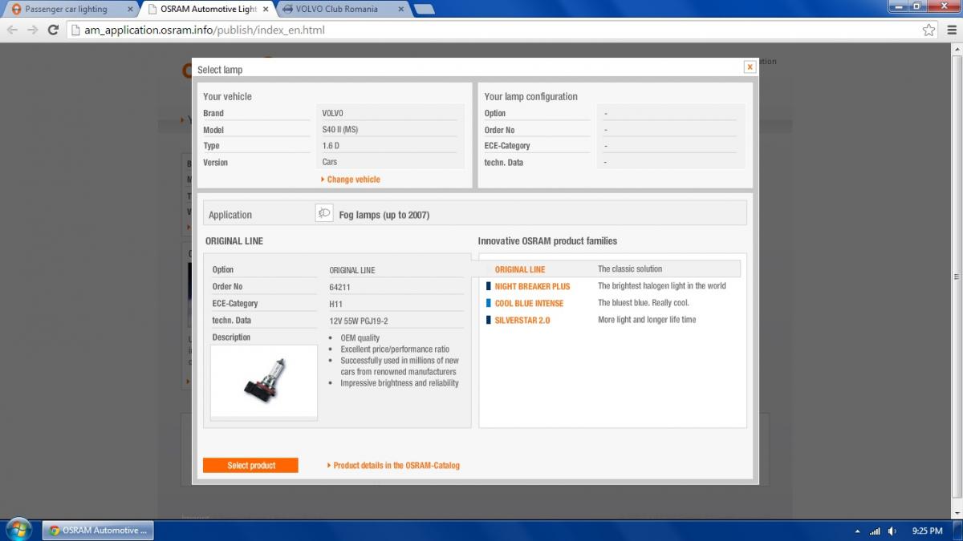
Task: Click the Select product button
Action: coord(250,465)
